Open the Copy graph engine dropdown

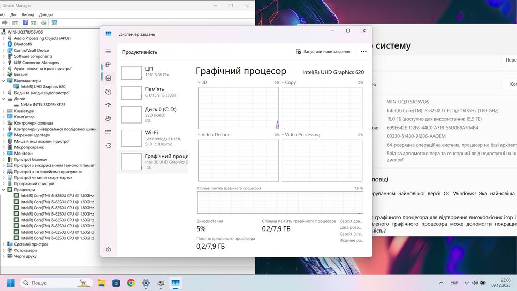tap(283, 82)
